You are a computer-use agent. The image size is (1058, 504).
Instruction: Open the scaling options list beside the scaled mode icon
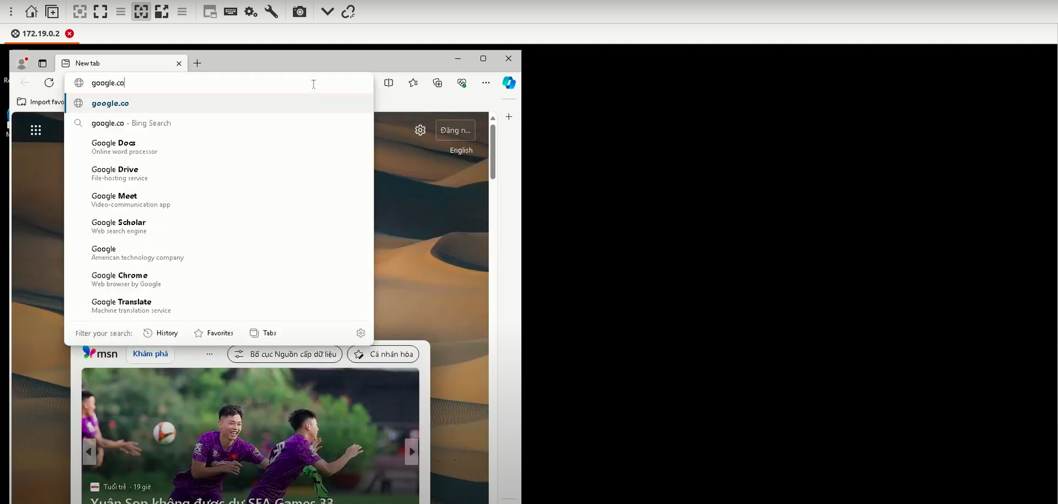(x=182, y=12)
